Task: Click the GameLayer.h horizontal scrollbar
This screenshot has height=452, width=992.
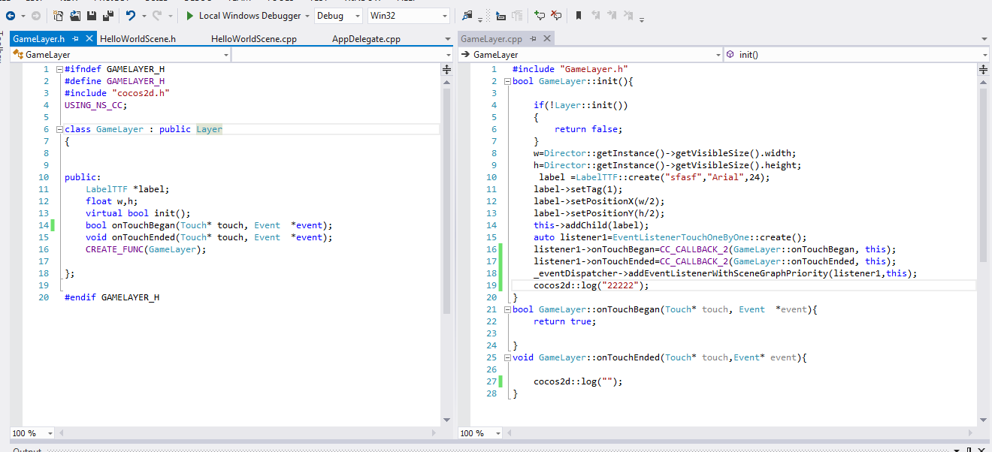Action: pyautogui.click(x=248, y=433)
